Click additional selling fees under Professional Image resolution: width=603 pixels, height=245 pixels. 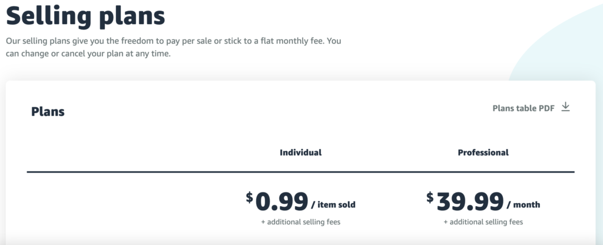click(483, 222)
